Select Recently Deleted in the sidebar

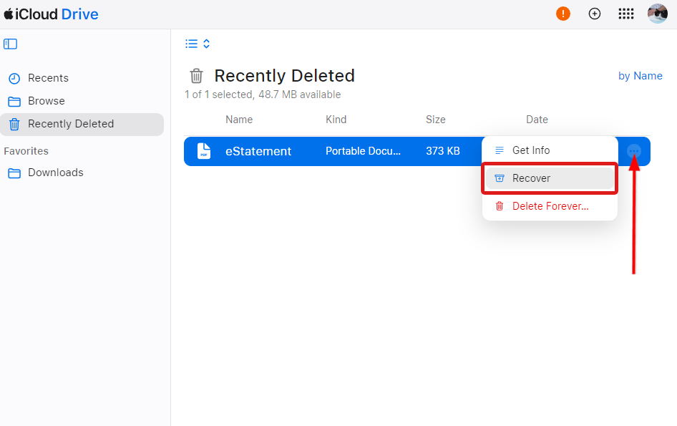(82, 125)
